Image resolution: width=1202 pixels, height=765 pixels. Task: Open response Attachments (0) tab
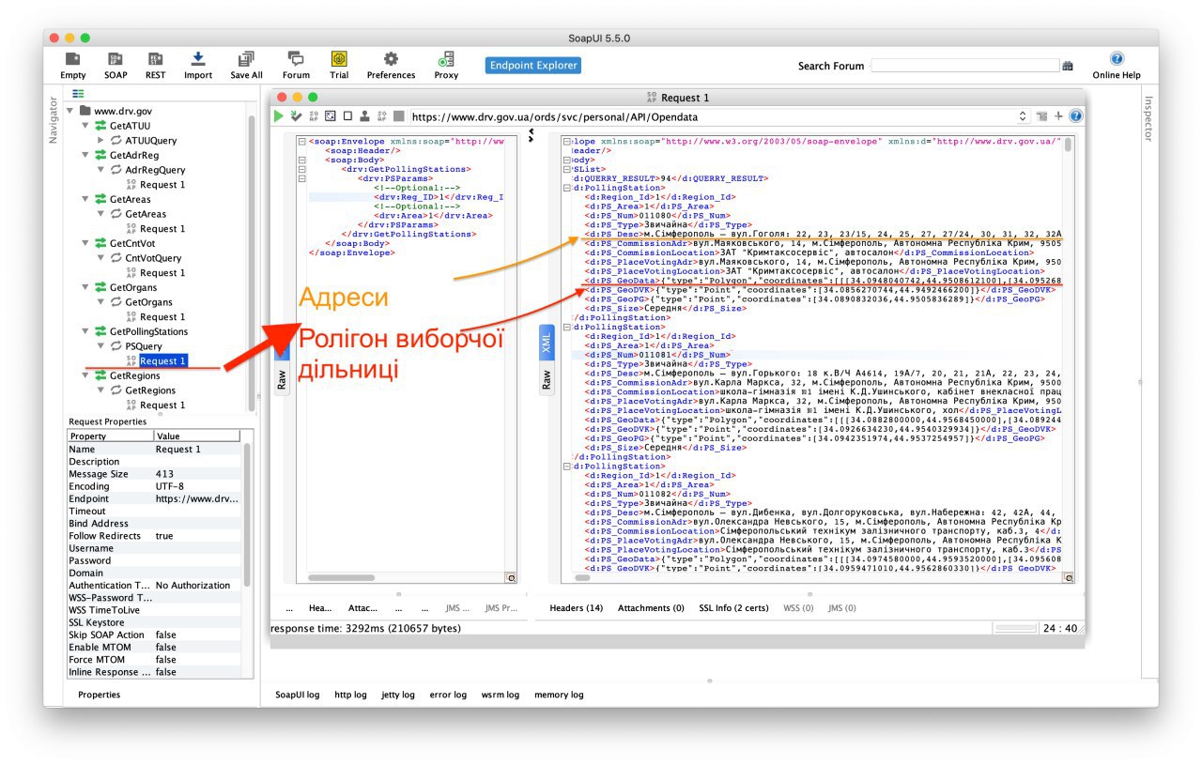(651, 608)
